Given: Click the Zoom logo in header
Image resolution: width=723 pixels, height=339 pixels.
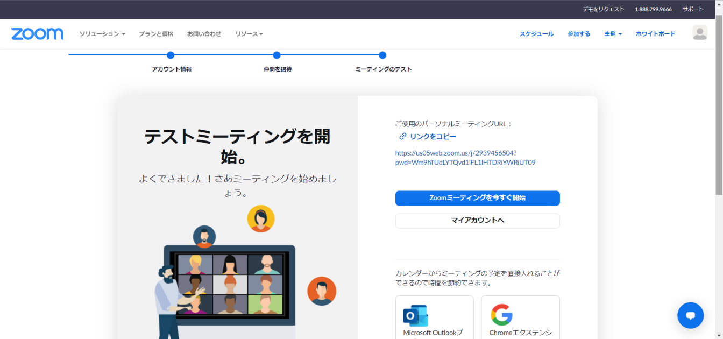Looking at the screenshot, I should 37,34.
